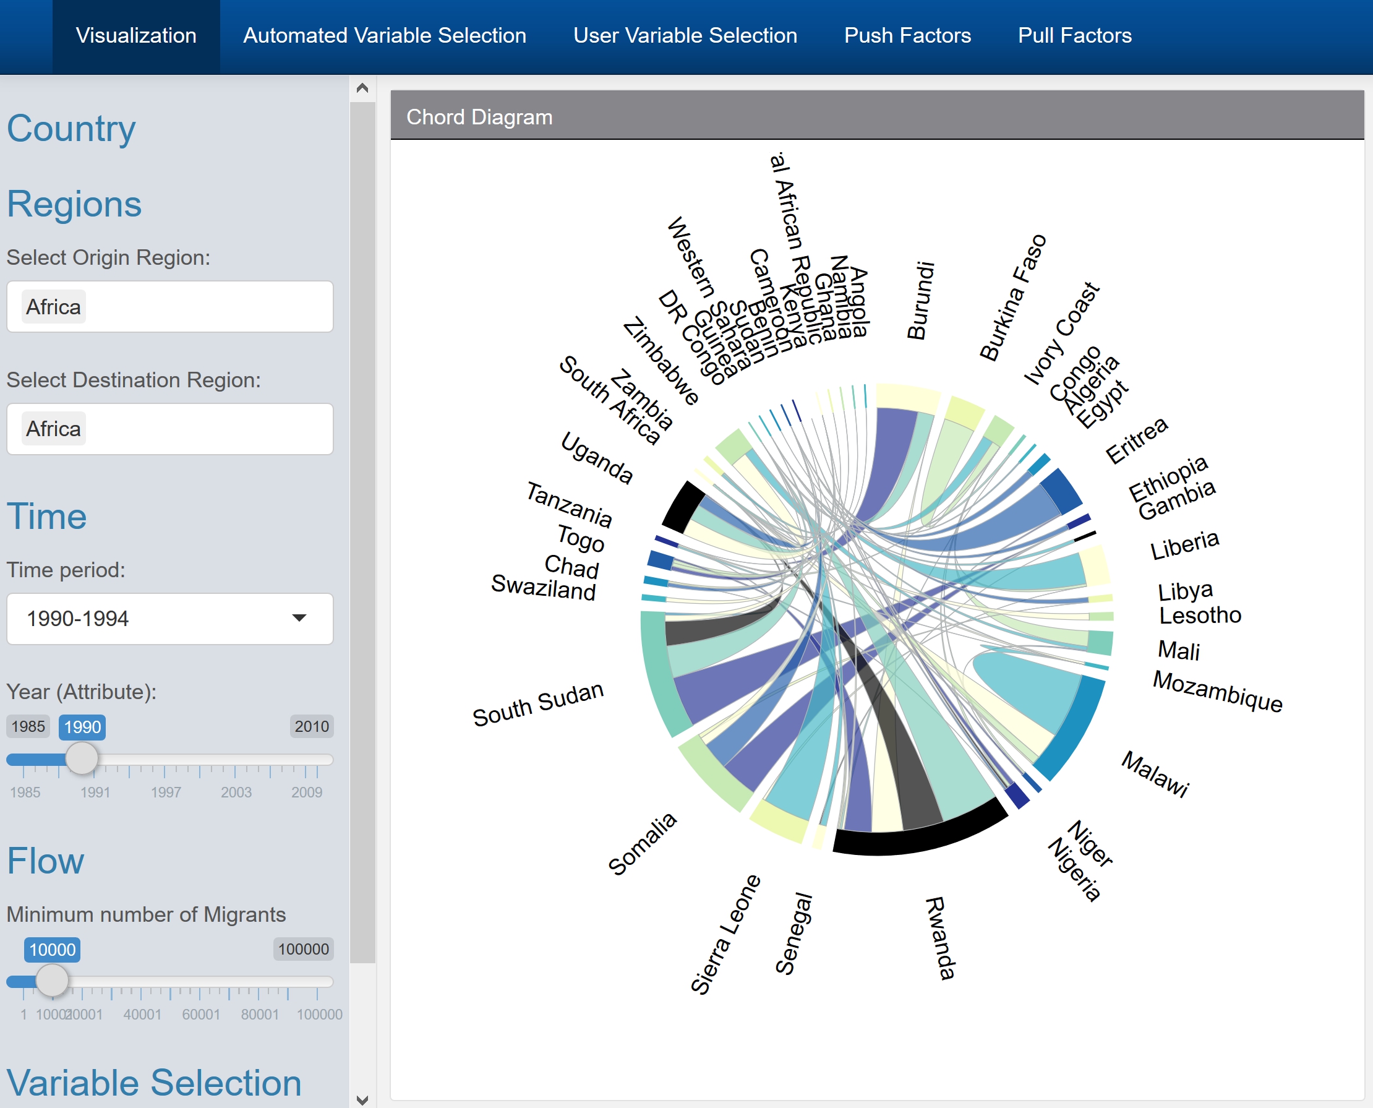
Task: Go to the Pull Factors tab
Action: [1074, 36]
